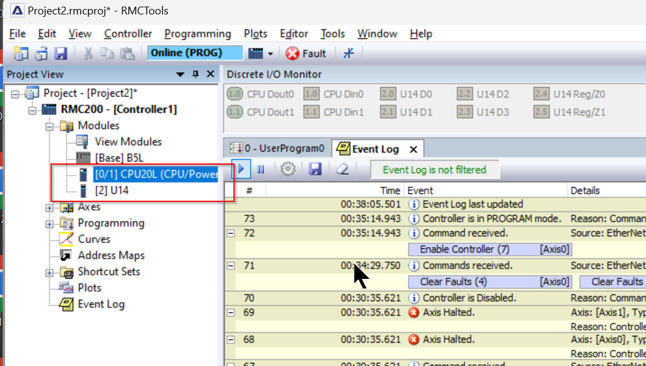Click the Event Log resume play button
Viewport: 646px width, 366px height.
click(241, 169)
